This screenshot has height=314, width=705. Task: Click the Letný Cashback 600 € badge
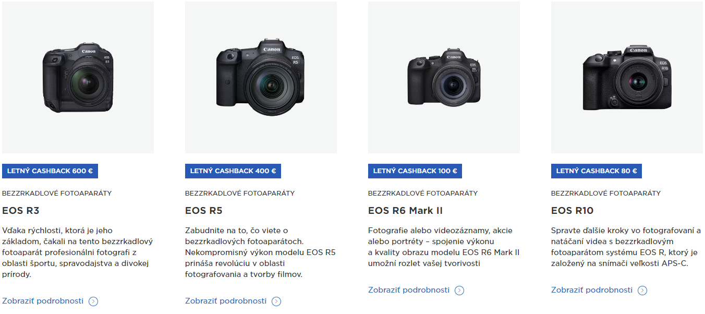(x=50, y=171)
